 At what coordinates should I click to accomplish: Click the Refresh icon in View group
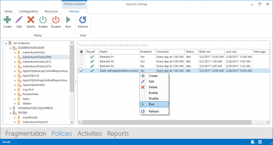(83, 20)
